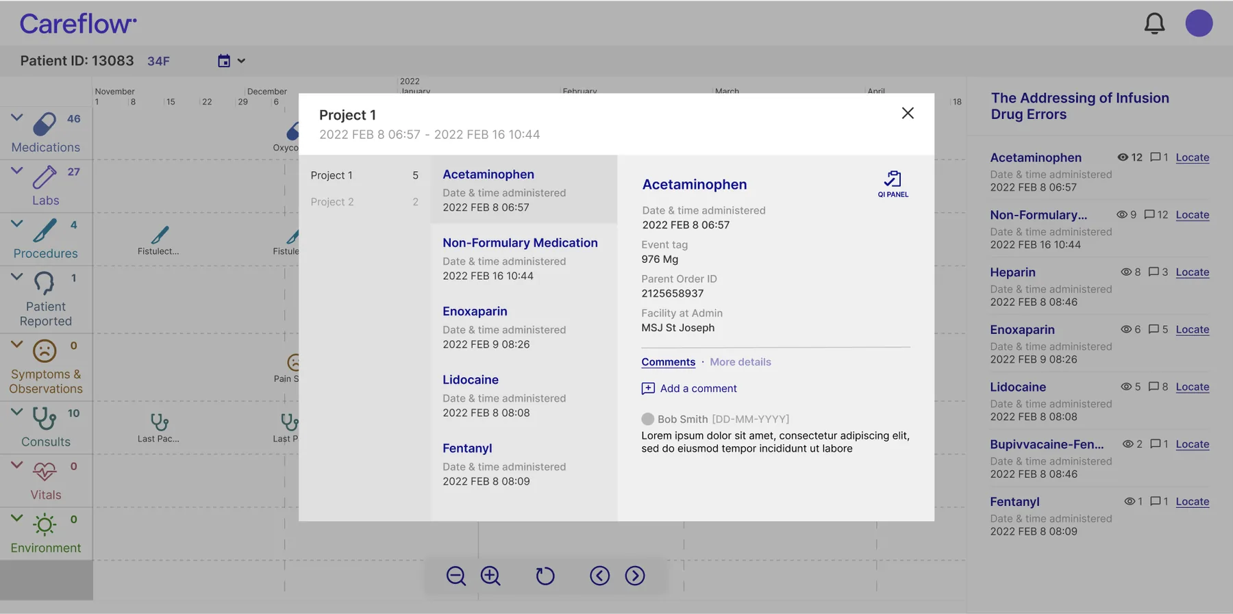Reset timeline view with refresh icon
1233x614 pixels.
545,576
